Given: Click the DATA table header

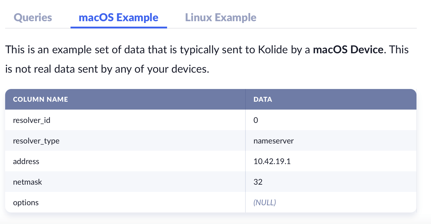Looking at the screenshot, I should [x=263, y=100].
